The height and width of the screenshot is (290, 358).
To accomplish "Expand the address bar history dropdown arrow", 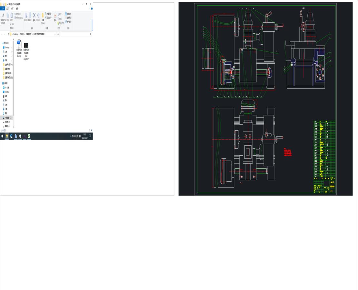I will (x=55, y=34).
